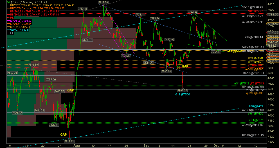Click the 7638.17 low marker

pyautogui.click(x=126, y=55)
